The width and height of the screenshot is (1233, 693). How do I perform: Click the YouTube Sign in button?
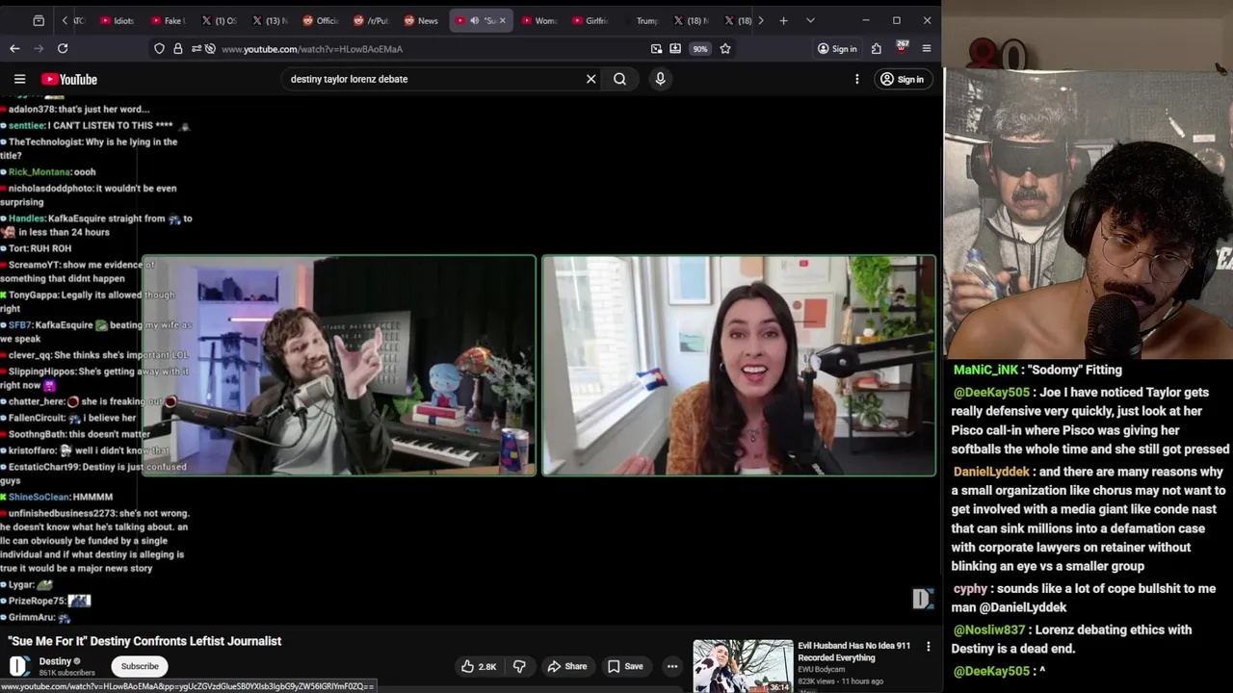click(x=902, y=79)
